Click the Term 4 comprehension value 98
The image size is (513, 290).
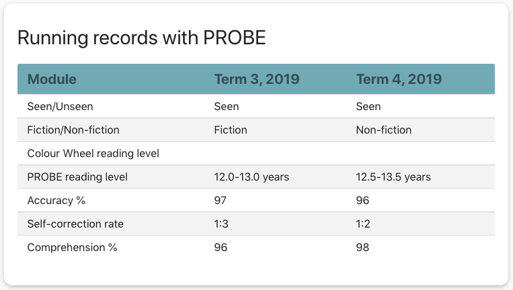pyautogui.click(x=362, y=248)
